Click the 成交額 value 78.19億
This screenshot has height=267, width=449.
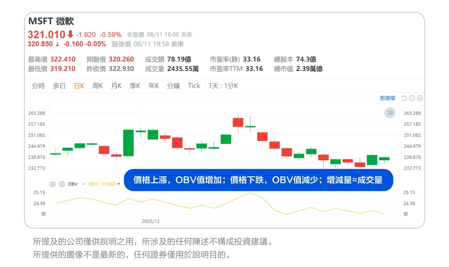pos(179,59)
